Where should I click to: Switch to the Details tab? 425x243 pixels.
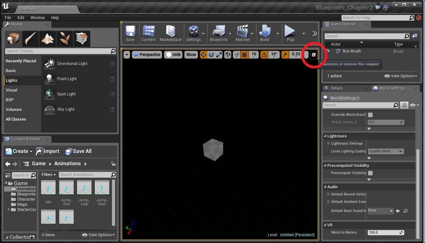coord(337,88)
